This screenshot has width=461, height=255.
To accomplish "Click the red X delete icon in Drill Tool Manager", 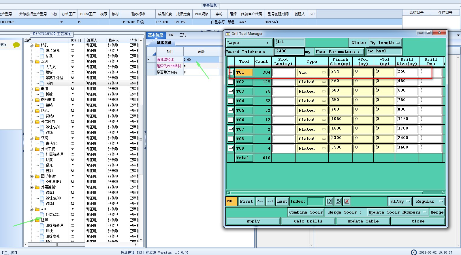I will pos(347,201).
